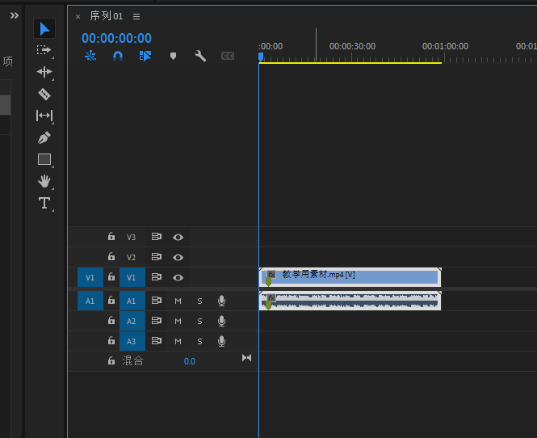
Task: Click the playhead timecode 00:00:00:00
Action: tap(116, 38)
